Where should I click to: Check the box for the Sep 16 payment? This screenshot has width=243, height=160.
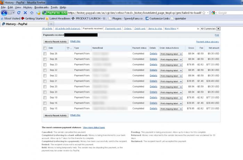(45, 103)
